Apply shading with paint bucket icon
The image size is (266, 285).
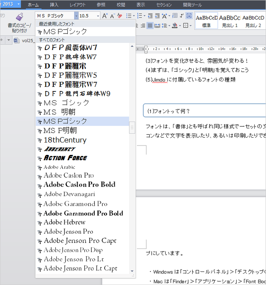point(175,26)
